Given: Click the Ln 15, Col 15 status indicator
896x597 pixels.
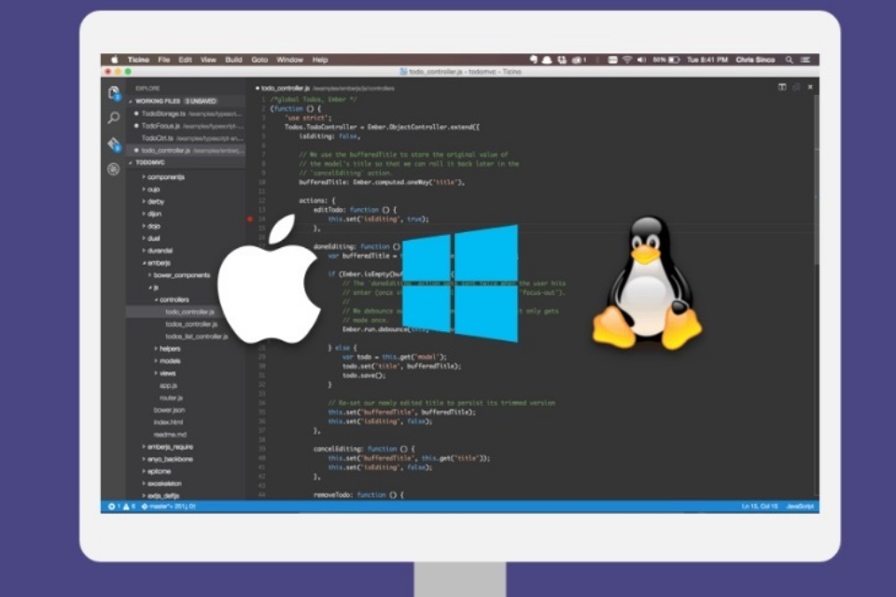Looking at the screenshot, I should click(x=760, y=507).
